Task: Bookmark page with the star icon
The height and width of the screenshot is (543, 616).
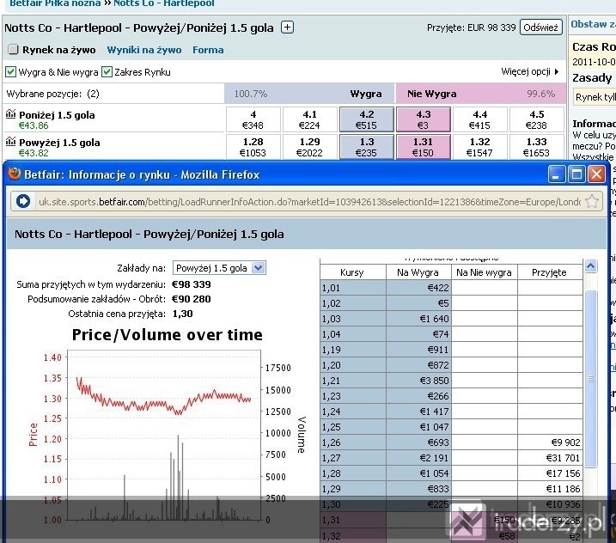Action: pyautogui.click(x=592, y=202)
